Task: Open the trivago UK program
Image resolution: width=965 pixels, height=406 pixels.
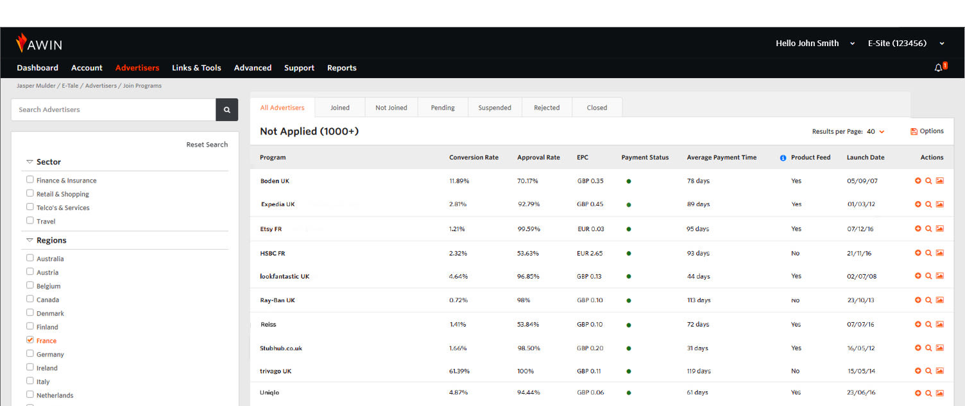Action: [276, 371]
